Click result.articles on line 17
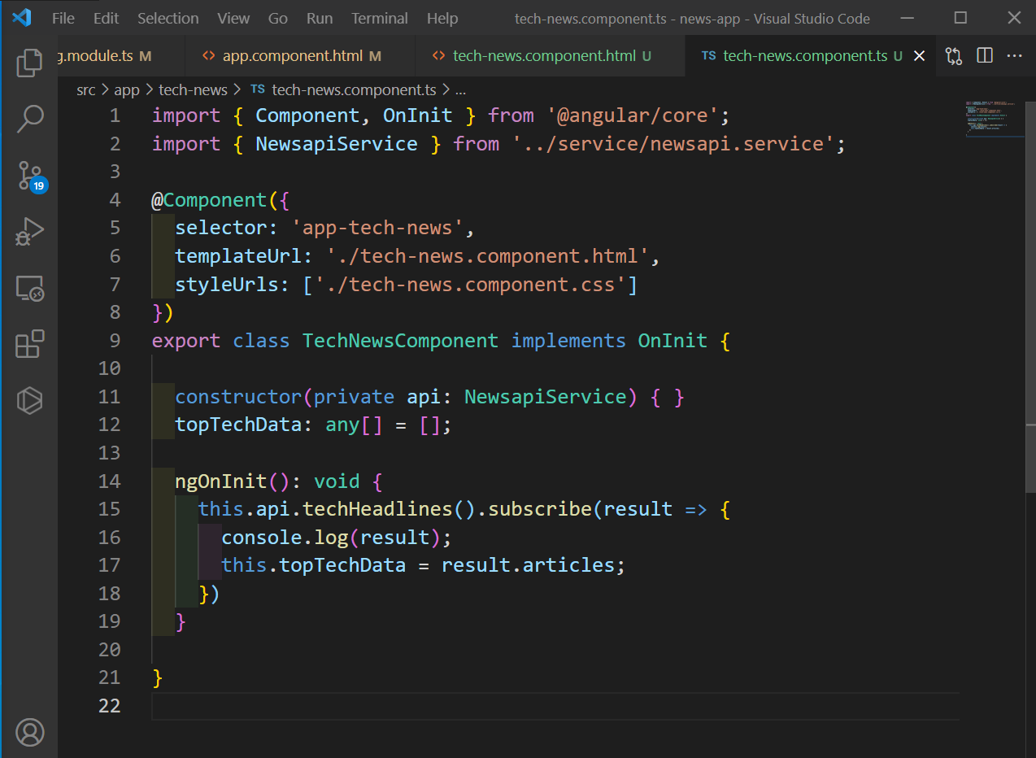The width and height of the screenshot is (1036, 758). [528, 565]
